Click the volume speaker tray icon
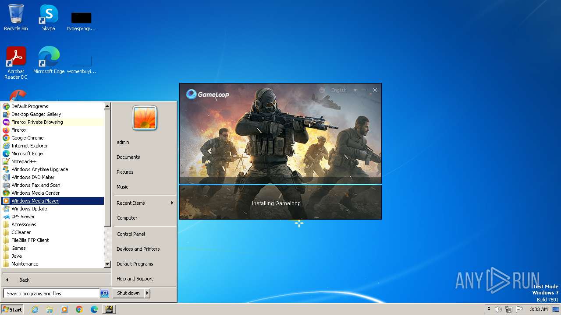 click(x=498, y=309)
